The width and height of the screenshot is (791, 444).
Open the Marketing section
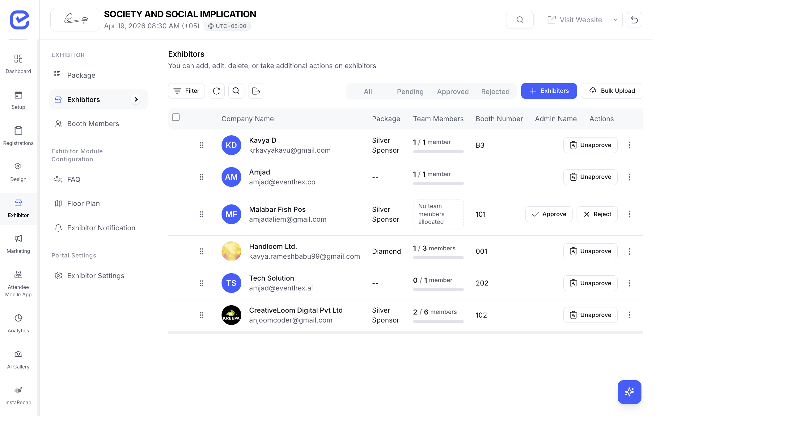click(18, 244)
